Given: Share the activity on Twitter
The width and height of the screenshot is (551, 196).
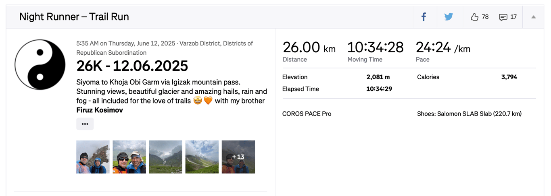Looking at the screenshot, I should 449,17.
